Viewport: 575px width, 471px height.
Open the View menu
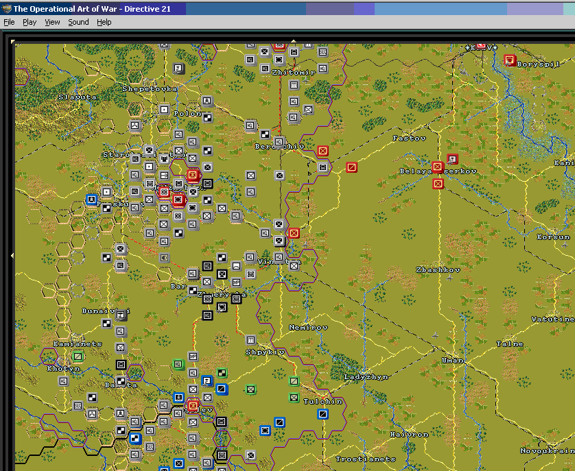pyautogui.click(x=52, y=22)
